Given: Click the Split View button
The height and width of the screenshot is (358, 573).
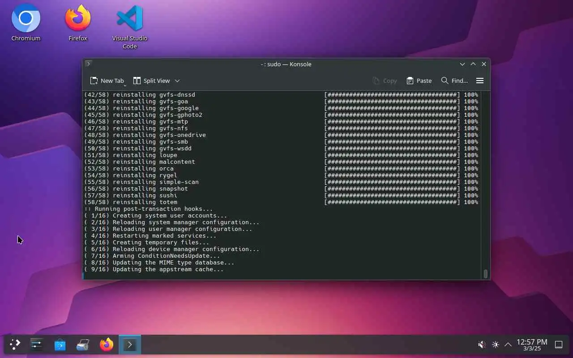Looking at the screenshot, I should (152, 81).
